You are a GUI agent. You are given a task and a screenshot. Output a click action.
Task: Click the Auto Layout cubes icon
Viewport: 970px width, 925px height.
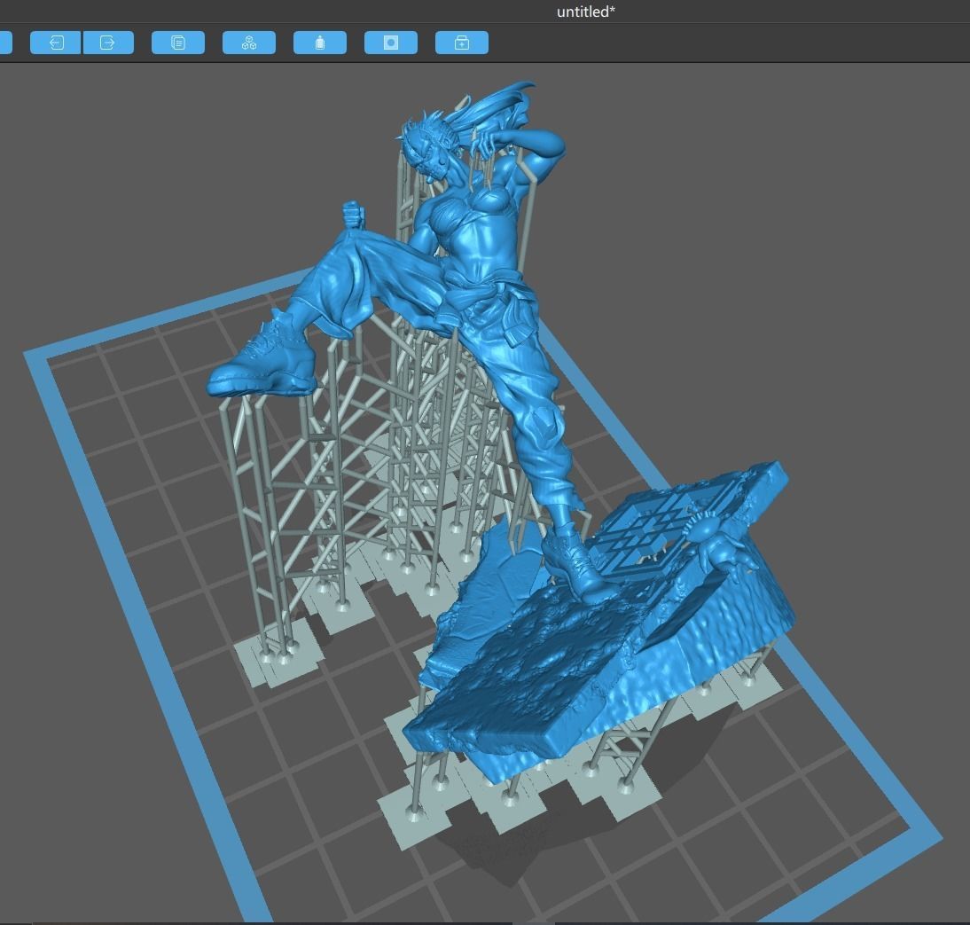click(249, 43)
